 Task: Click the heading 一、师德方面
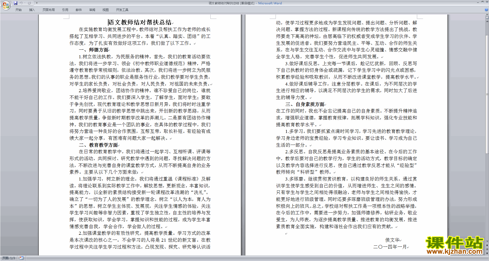94,50
